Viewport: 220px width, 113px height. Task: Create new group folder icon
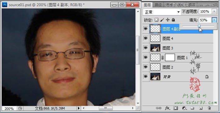pos(192,108)
